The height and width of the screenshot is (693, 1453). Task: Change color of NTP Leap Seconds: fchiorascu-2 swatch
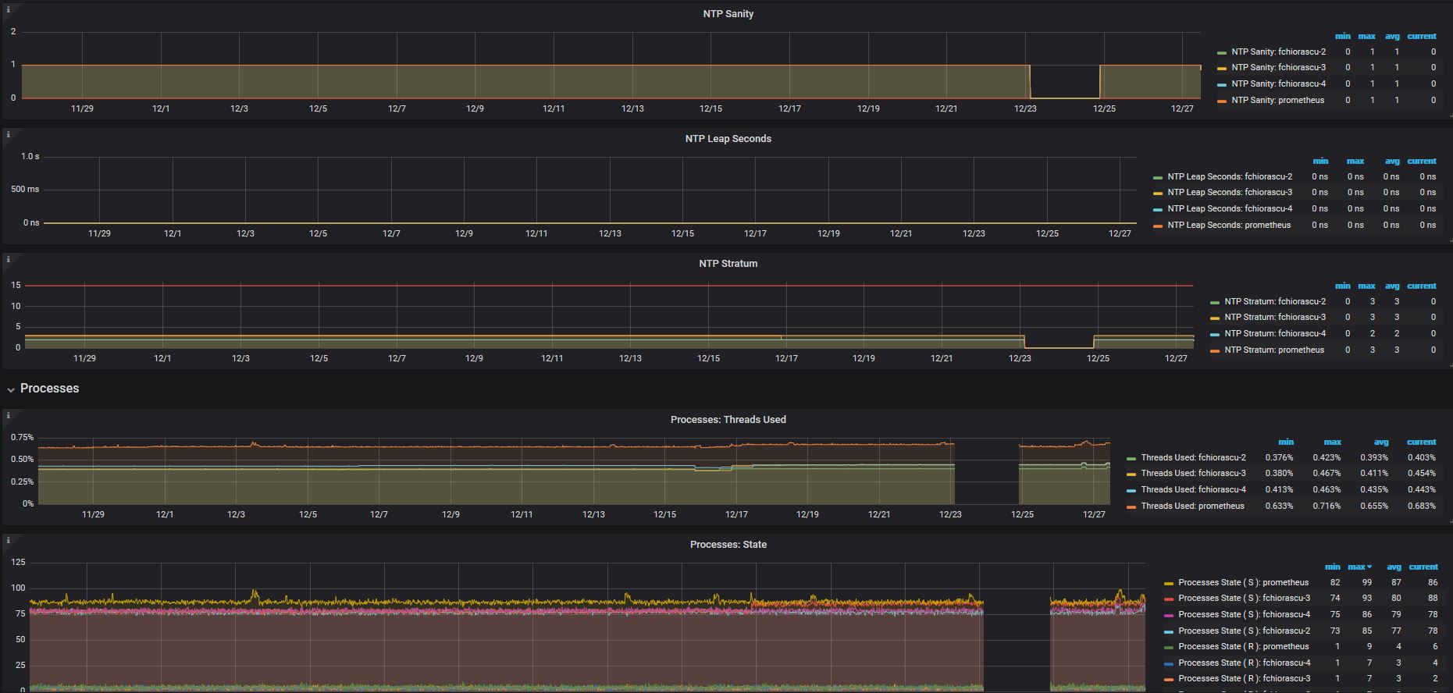coord(1157,178)
